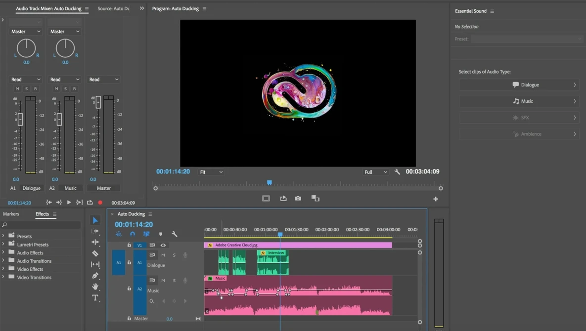Open Timeline Display Settings wrench

click(x=174, y=234)
